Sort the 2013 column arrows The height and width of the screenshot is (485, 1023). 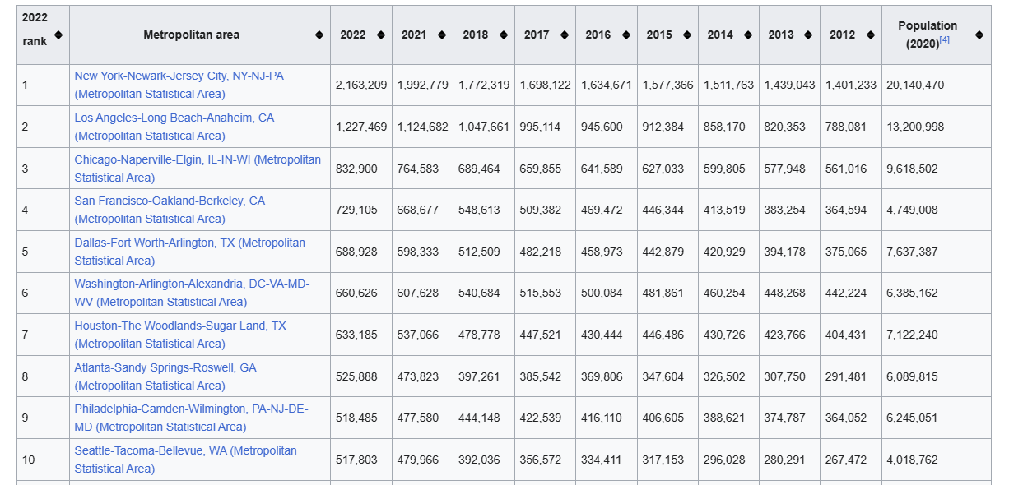click(809, 35)
